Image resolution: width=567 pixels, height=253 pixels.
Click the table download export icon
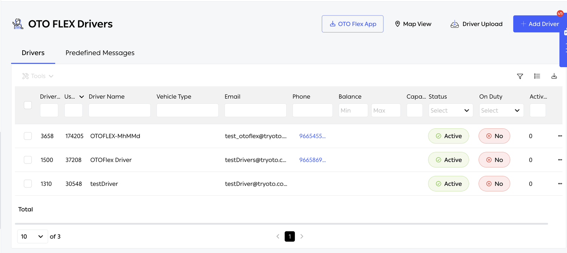554,76
